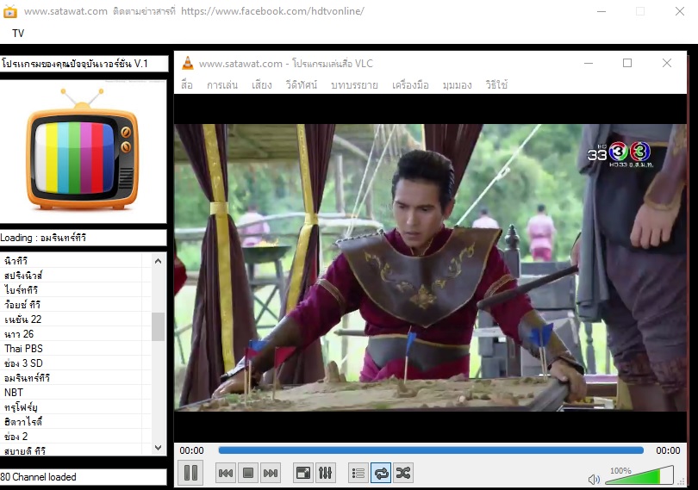This screenshot has height=490, width=698.
Task: Click the VLC resize grip corner
Action: click(x=682, y=482)
